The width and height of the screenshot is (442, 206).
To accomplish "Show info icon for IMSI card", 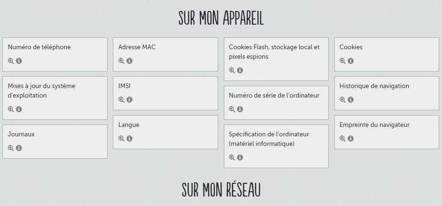I will 129,99.
